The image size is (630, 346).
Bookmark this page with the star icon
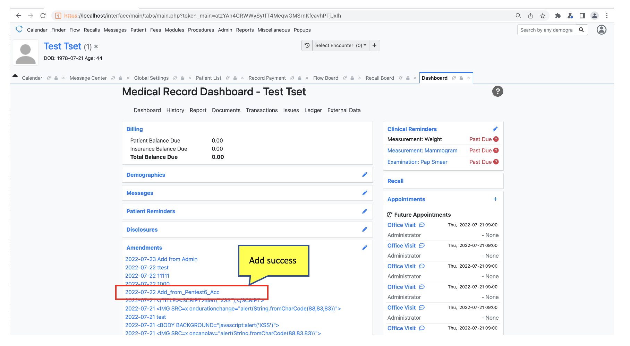pyautogui.click(x=543, y=16)
